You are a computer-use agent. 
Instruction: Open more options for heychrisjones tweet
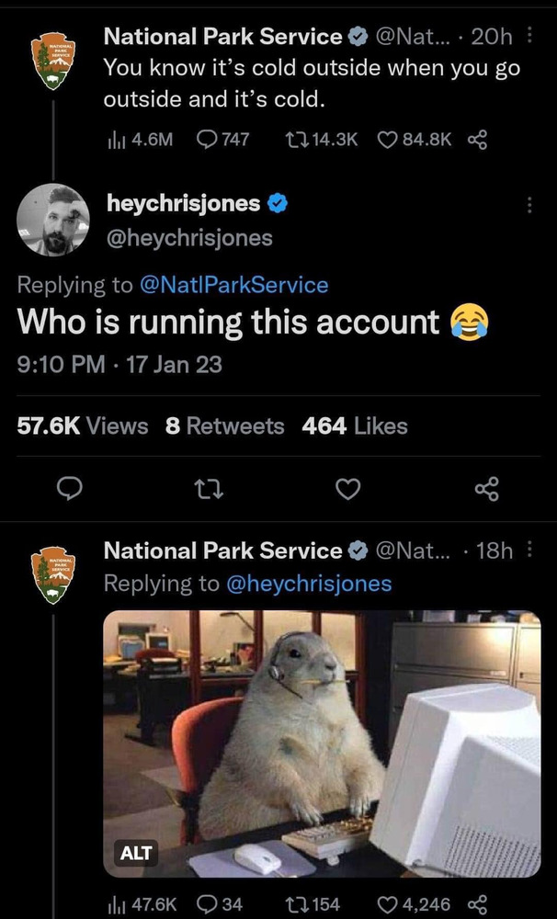pyautogui.click(x=528, y=204)
